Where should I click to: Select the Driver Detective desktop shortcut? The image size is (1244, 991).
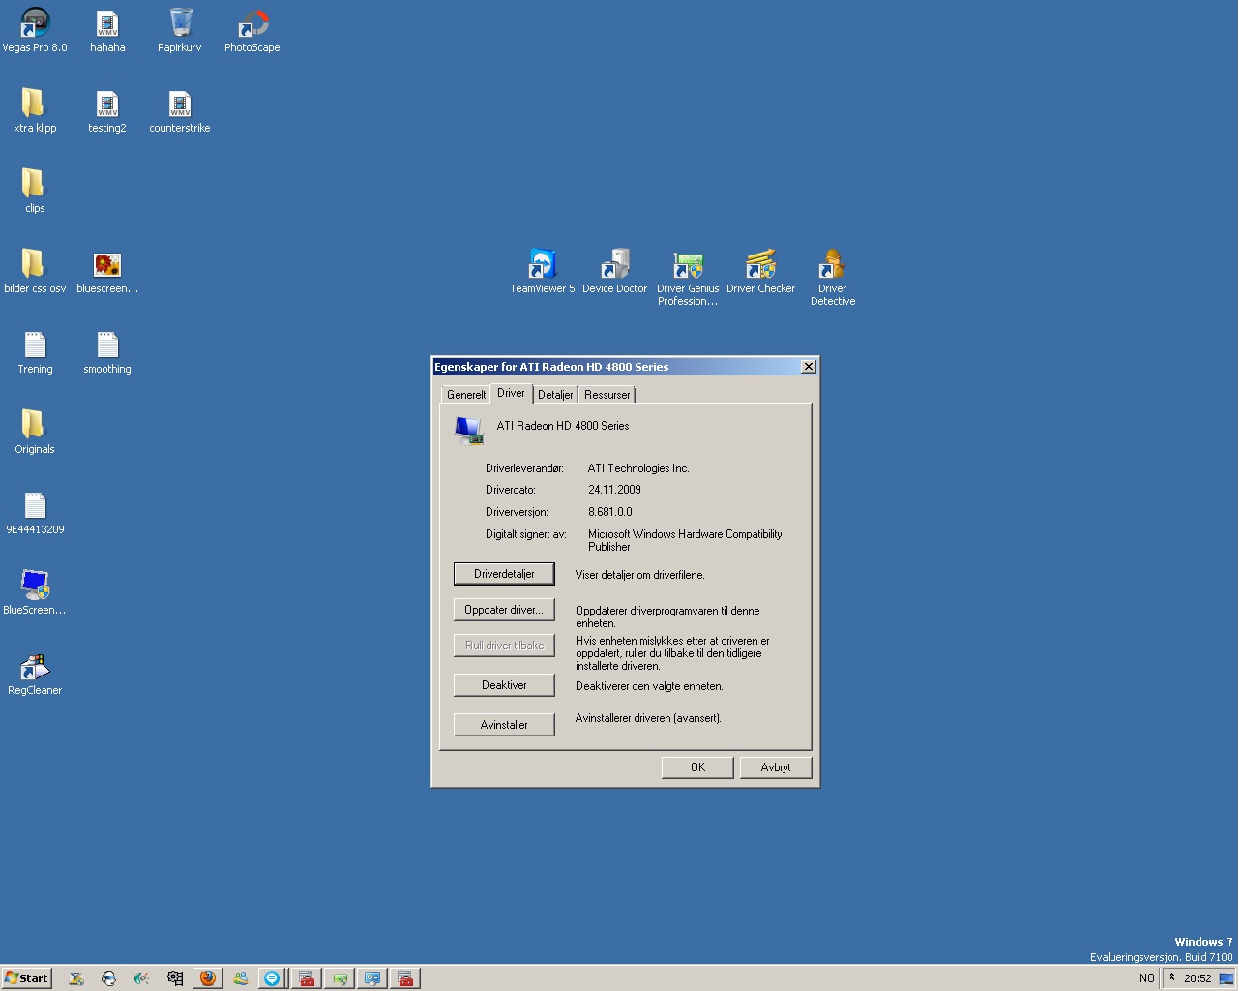[x=833, y=277]
